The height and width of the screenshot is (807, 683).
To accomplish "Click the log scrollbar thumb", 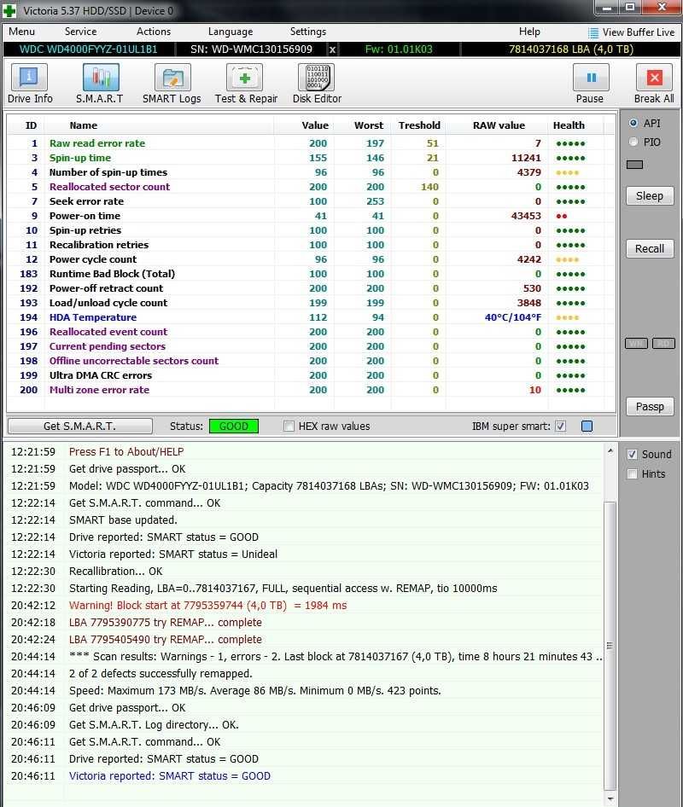I will point(610,646).
